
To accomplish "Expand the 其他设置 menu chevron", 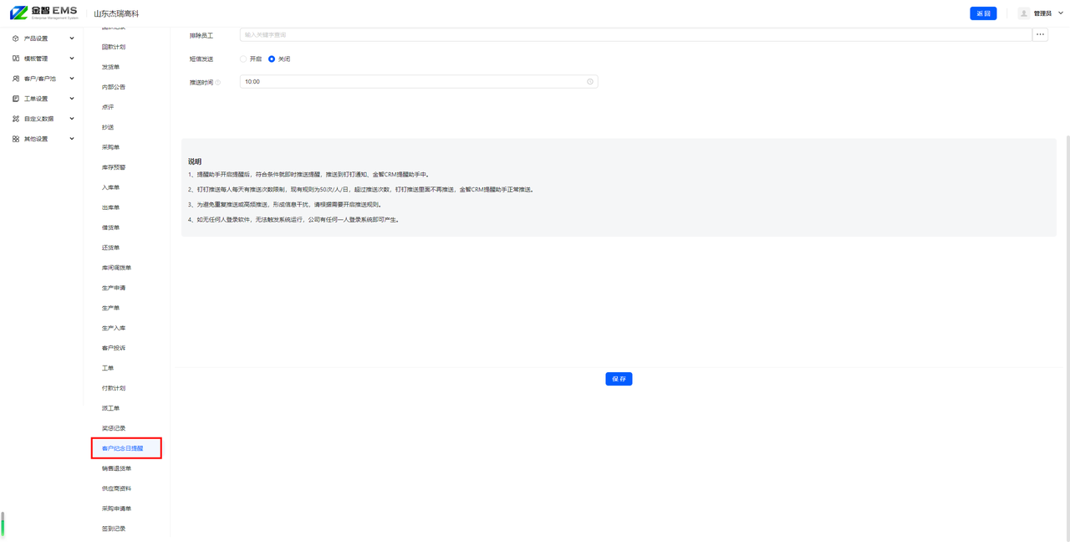I will click(x=72, y=139).
